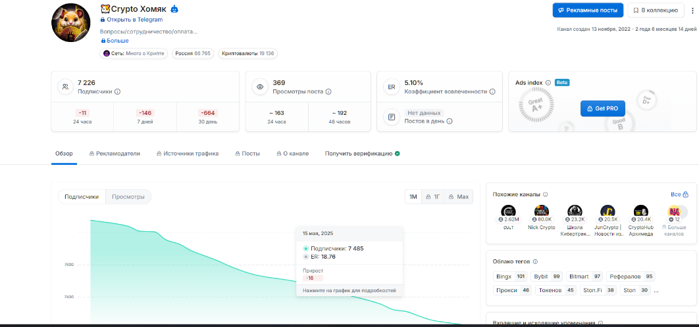Viewport: 699px width, 327px height.
Task: Open the Рекламодатели tab
Action: point(115,154)
